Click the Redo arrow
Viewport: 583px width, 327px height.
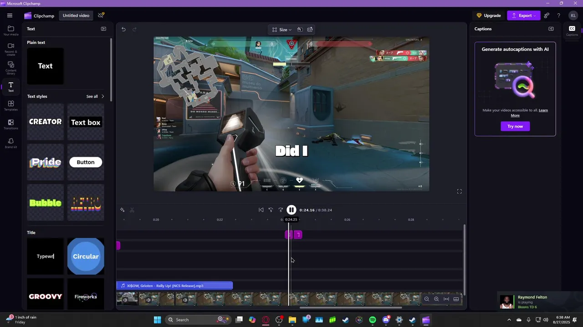[x=134, y=29]
